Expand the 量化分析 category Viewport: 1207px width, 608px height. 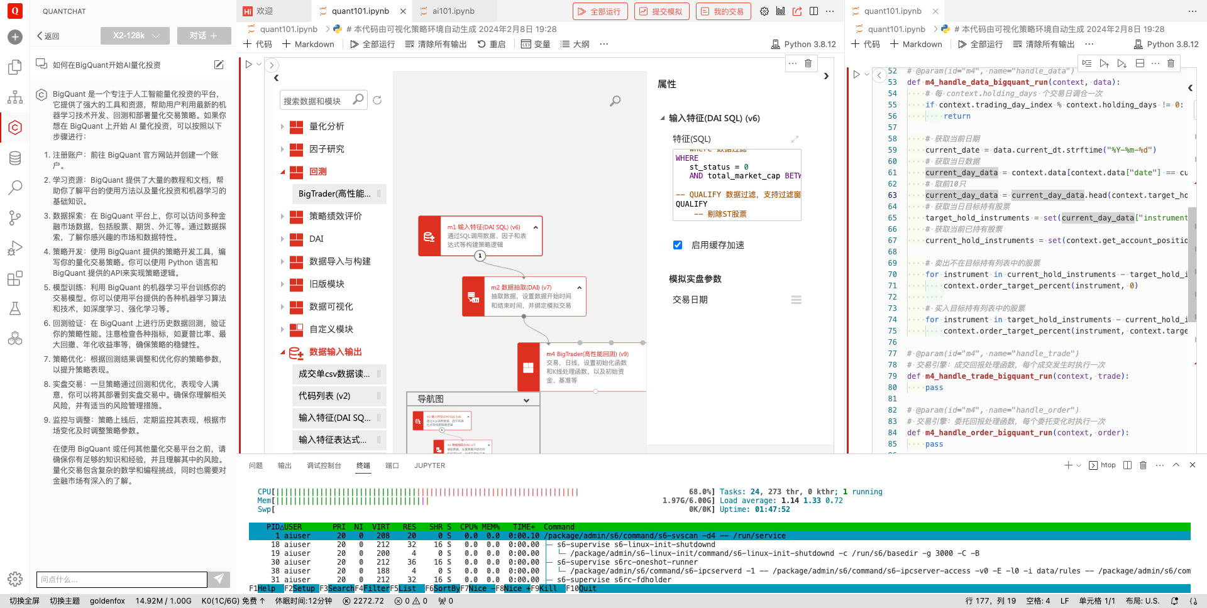[x=282, y=126]
